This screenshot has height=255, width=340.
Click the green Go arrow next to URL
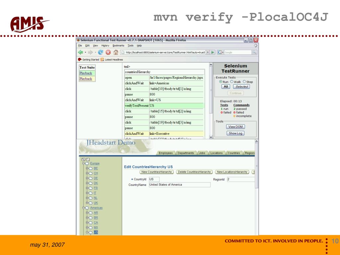pos(213,52)
